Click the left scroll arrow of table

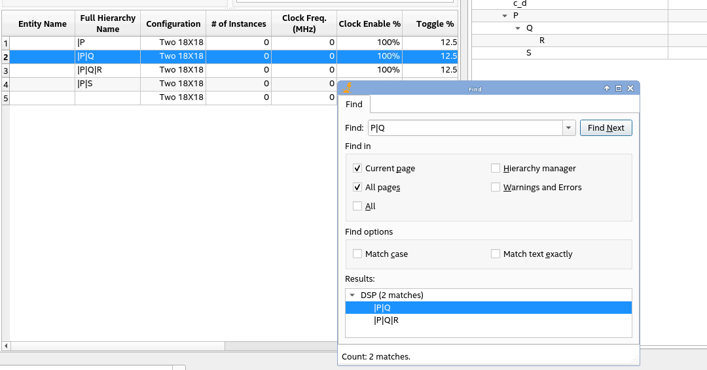(6, 346)
